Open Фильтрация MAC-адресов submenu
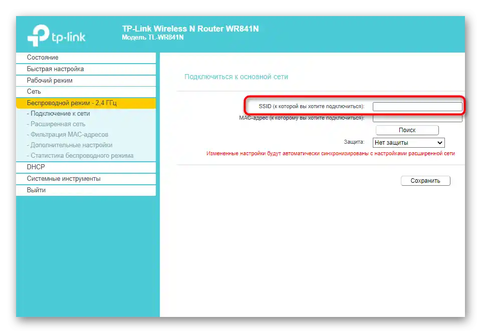Image resolution: width=481 pixels, height=333 pixels. point(68,135)
